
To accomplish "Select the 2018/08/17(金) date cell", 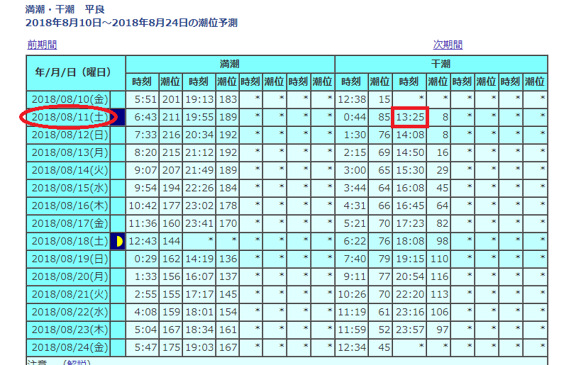I will (69, 223).
